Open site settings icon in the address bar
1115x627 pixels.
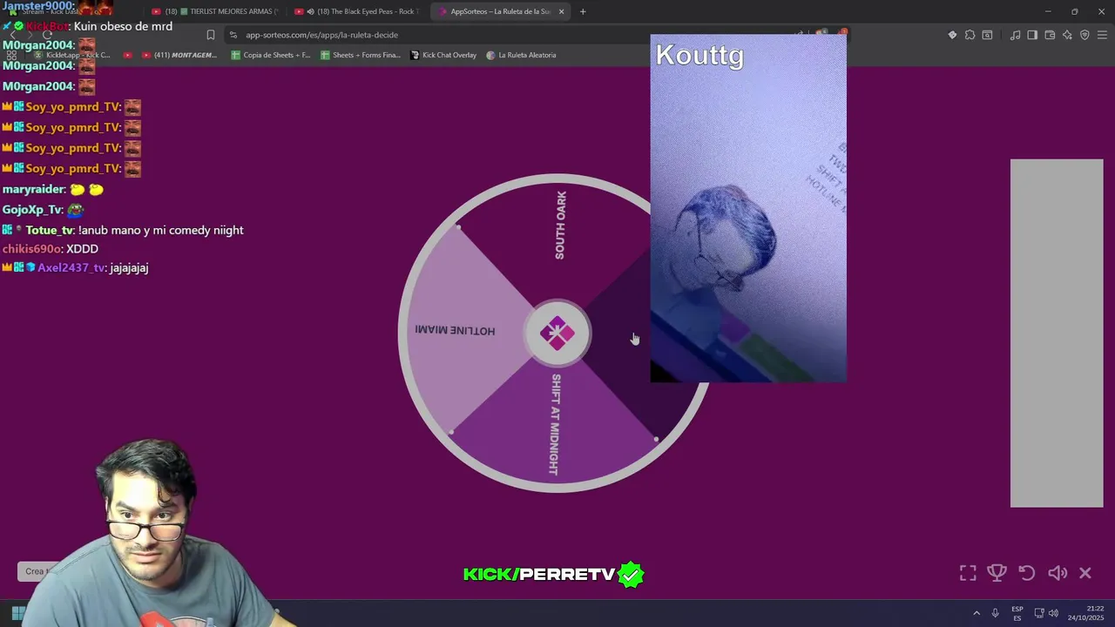coord(233,35)
